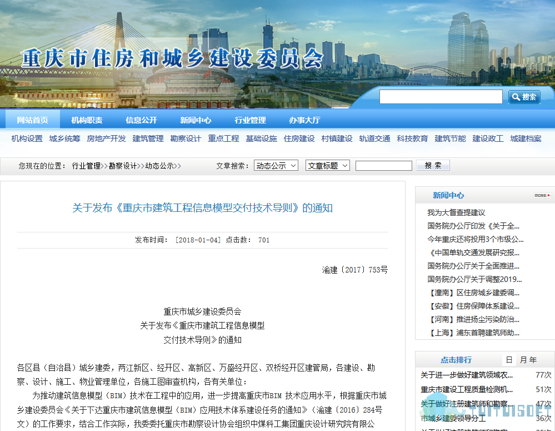Focus the header search input box
The height and width of the screenshot is (431, 555).
pyautogui.click(x=441, y=97)
